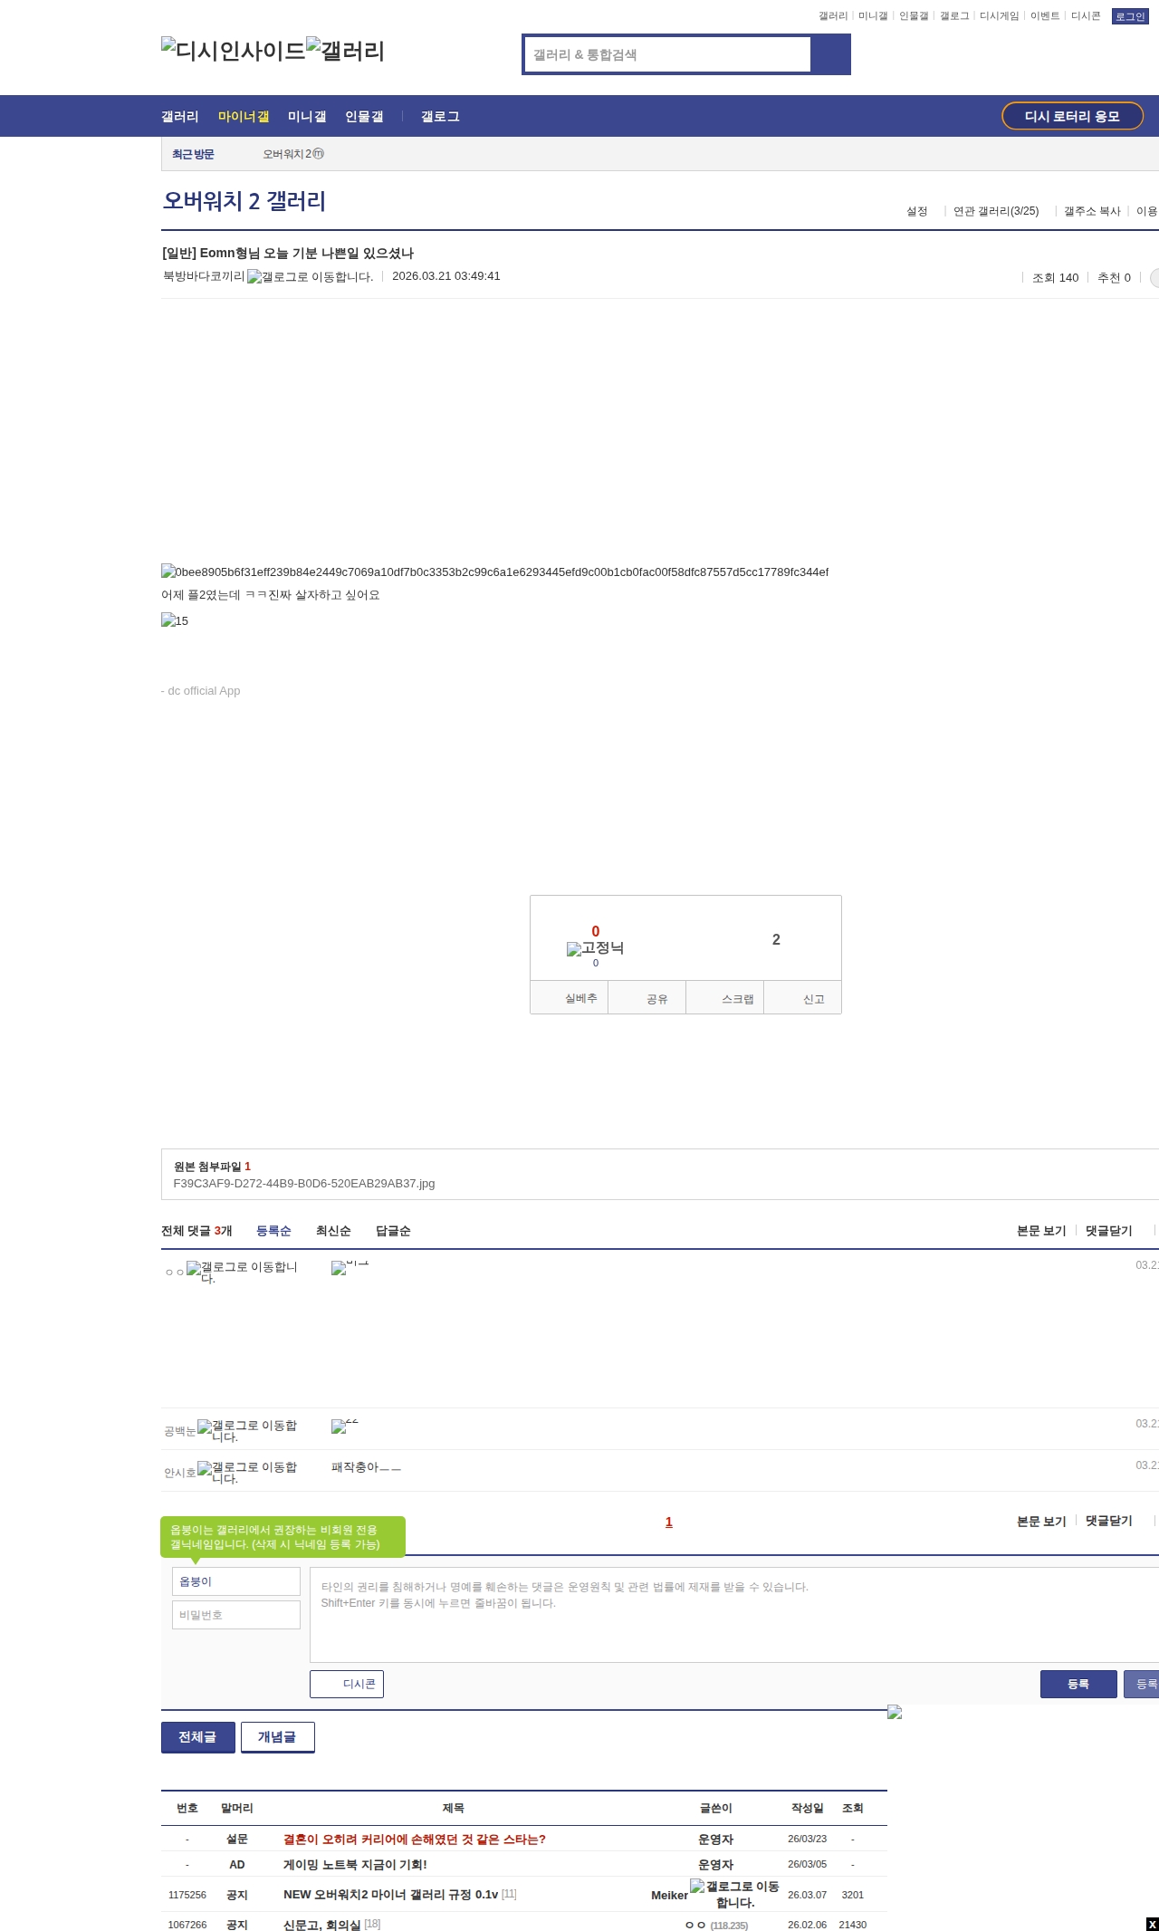Open the 설정 menu
Image resolution: width=1159 pixels, height=1931 pixels.
tap(917, 211)
